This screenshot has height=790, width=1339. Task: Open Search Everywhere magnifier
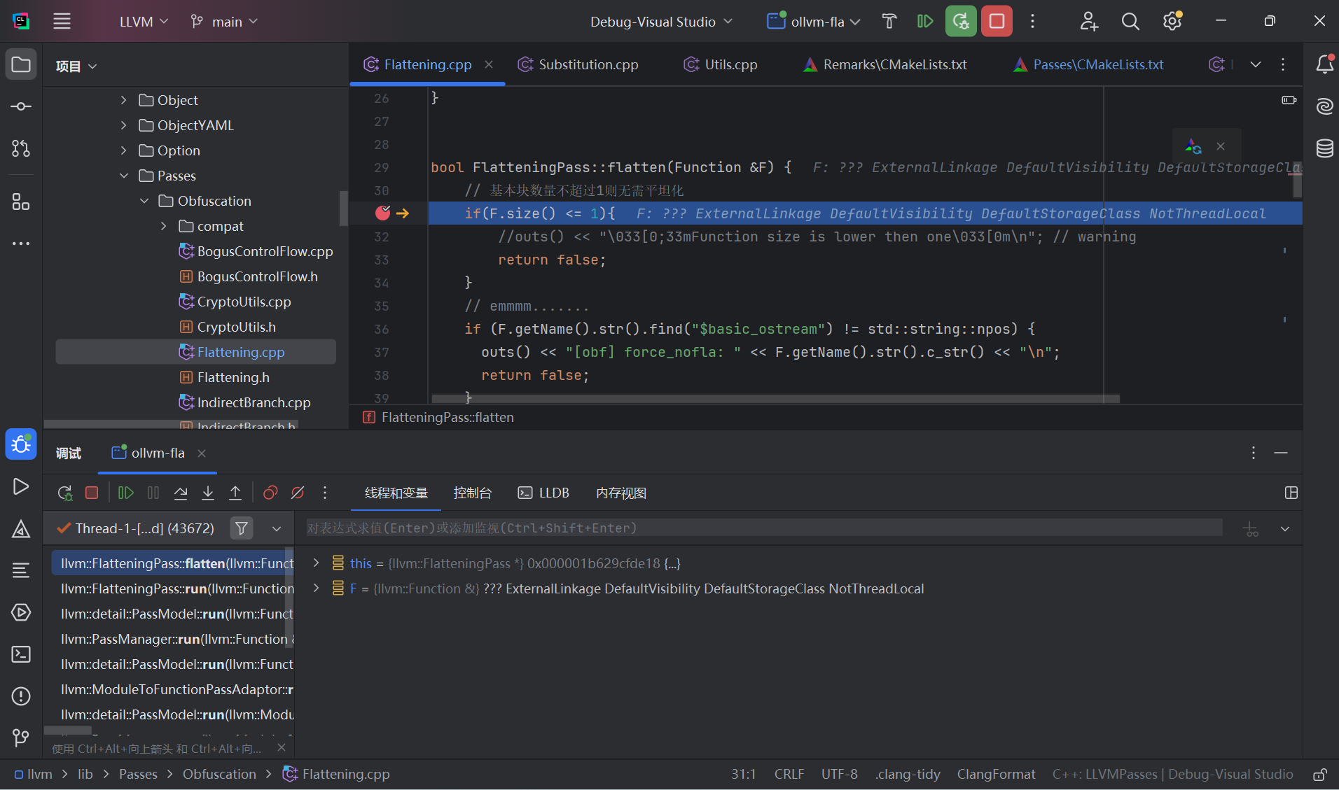click(x=1130, y=21)
